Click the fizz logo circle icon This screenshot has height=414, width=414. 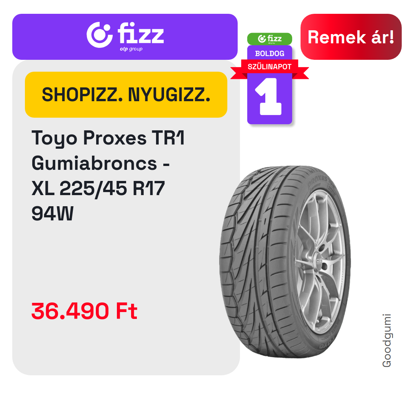(x=100, y=35)
